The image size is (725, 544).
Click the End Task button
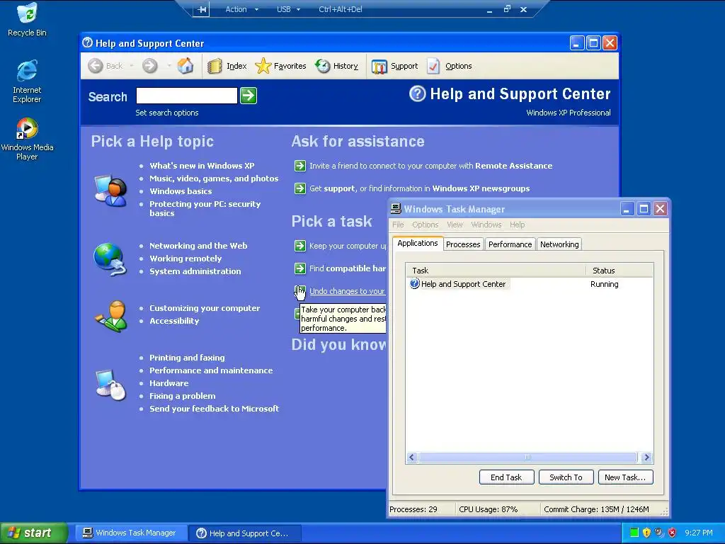coord(506,477)
